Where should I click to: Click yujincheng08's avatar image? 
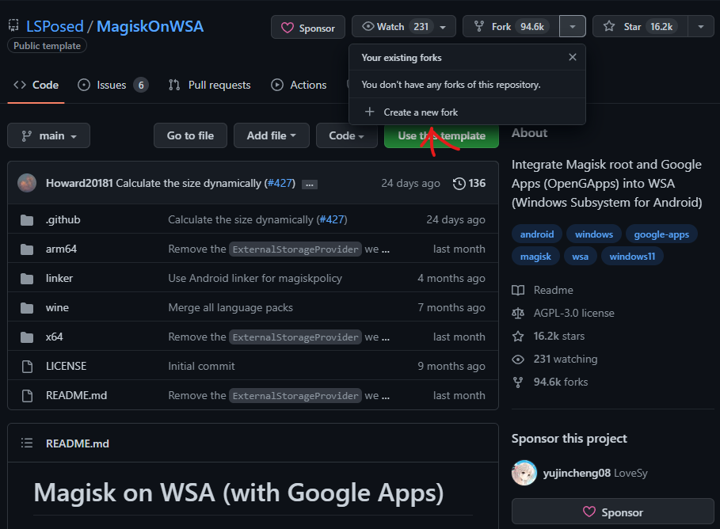[x=524, y=473]
